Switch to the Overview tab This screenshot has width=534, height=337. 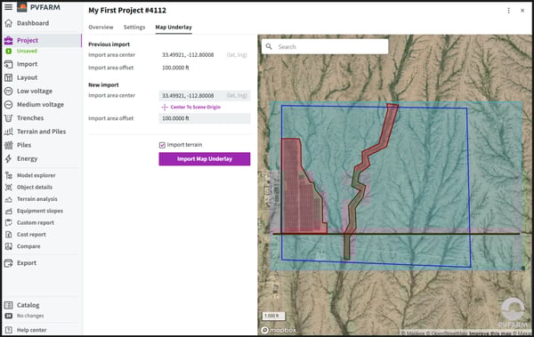pos(101,28)
